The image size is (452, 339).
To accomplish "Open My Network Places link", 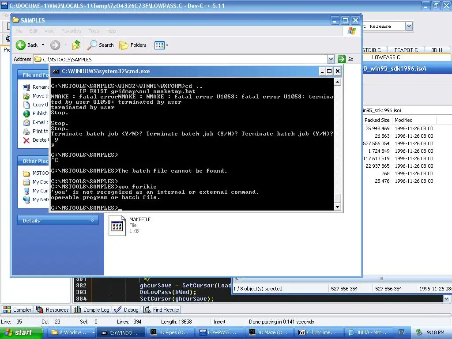I will click(x=36, y=200).
